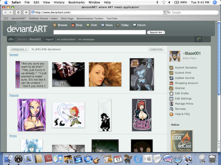Screen dimensions: 221x165
Task: Open the Google search options dropdown arrow
Action: (169, 12)
